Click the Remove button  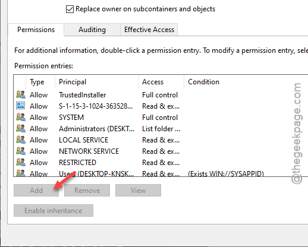87,191
